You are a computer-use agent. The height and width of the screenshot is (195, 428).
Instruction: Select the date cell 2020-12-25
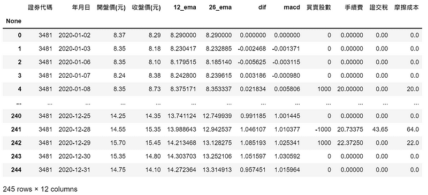point(74,116)
